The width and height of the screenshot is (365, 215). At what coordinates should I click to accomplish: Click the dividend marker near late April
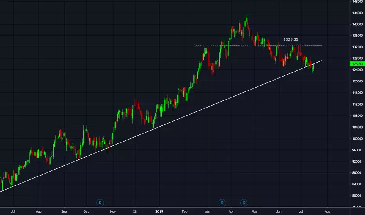(x=244, y=202)
